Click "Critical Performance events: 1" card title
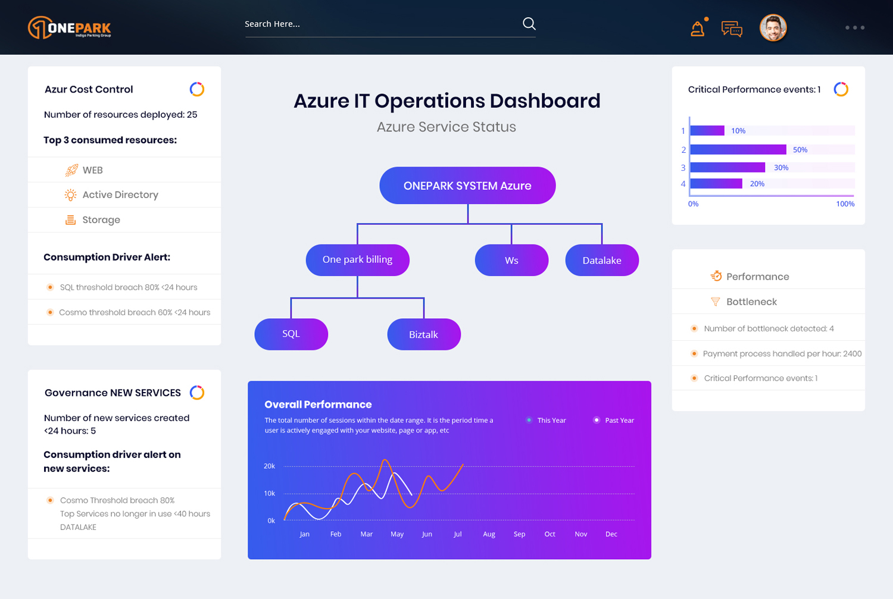The image size is (893, 599). [754, 89]
